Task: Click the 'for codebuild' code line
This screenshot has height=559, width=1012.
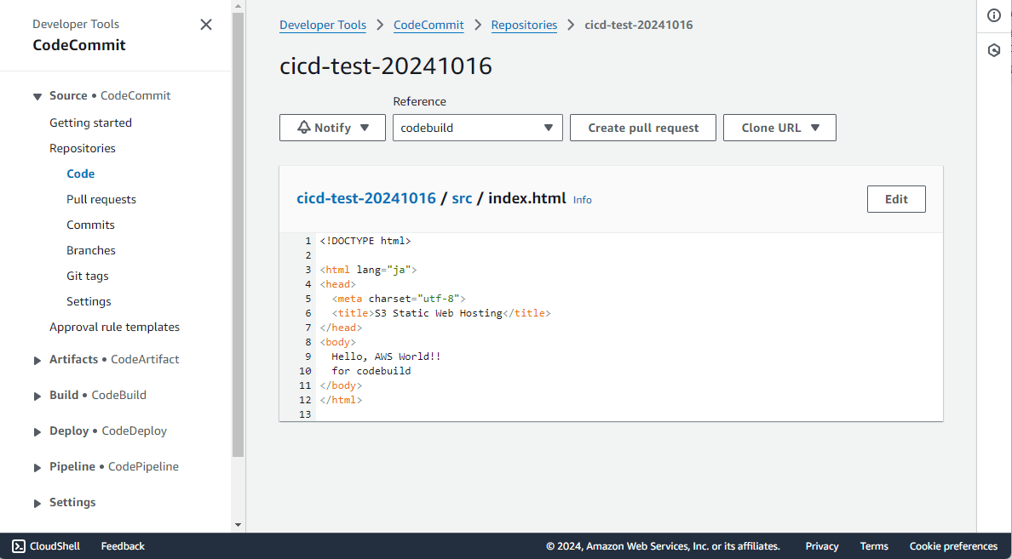Action: pos(371,371)
